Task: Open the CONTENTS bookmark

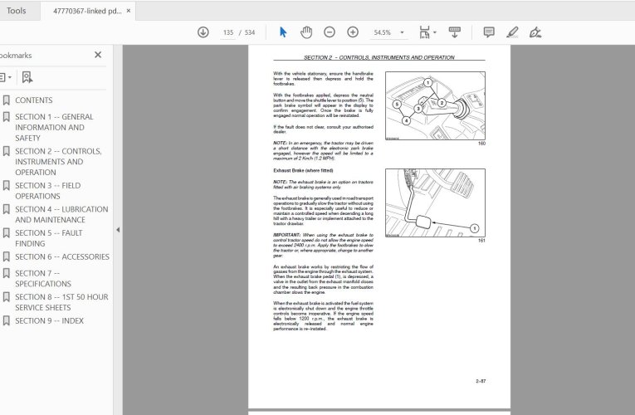Action: tap(33, 100)
